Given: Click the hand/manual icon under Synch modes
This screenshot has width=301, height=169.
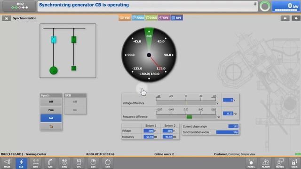Looking at the screenshot, I should [51, 126].
